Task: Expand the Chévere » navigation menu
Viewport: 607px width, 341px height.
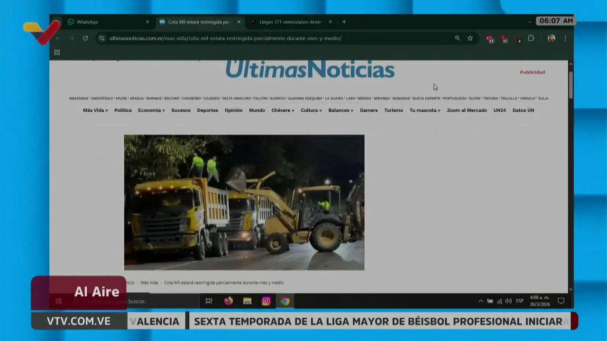Action: (x=283, y=110)
